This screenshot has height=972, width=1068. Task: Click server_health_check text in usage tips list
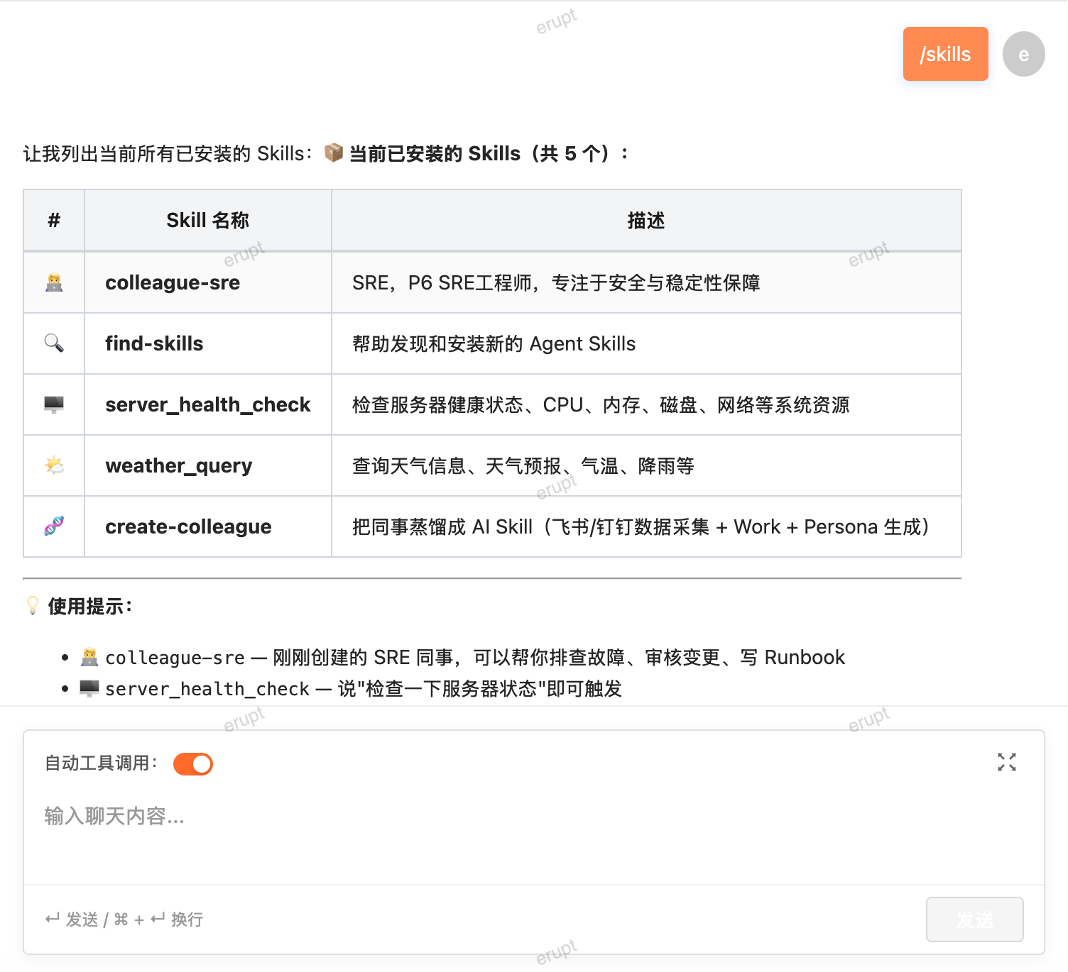click(x=207, y=689)
